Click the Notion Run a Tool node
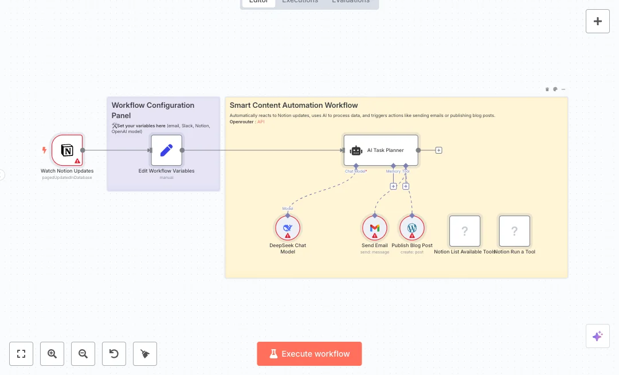Image resolution: width=619 pixels, height=375 pixels. point(514,231)
